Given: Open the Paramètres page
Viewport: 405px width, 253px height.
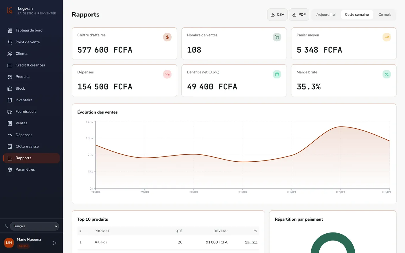Looking at the screenshot, I should [31, 169].
